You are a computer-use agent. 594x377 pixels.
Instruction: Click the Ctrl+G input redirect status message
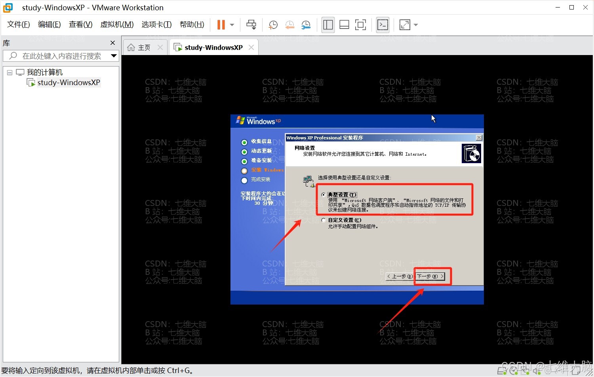tap(98, 371)
